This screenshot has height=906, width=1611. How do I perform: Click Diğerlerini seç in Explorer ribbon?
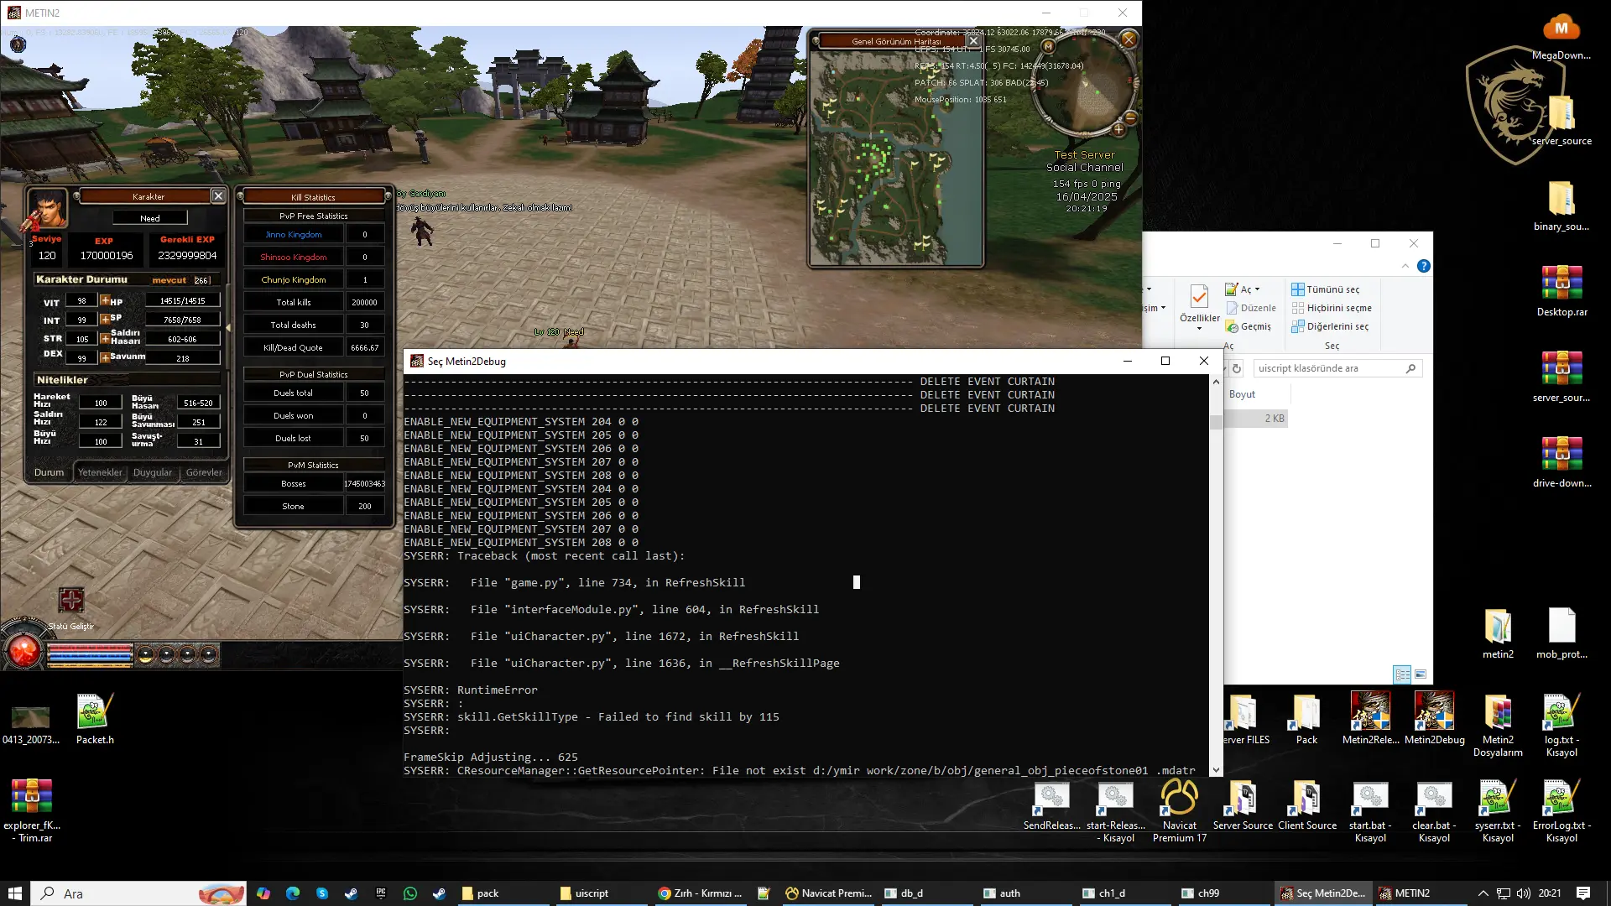pyautogui.click(x=1330, y=326)
